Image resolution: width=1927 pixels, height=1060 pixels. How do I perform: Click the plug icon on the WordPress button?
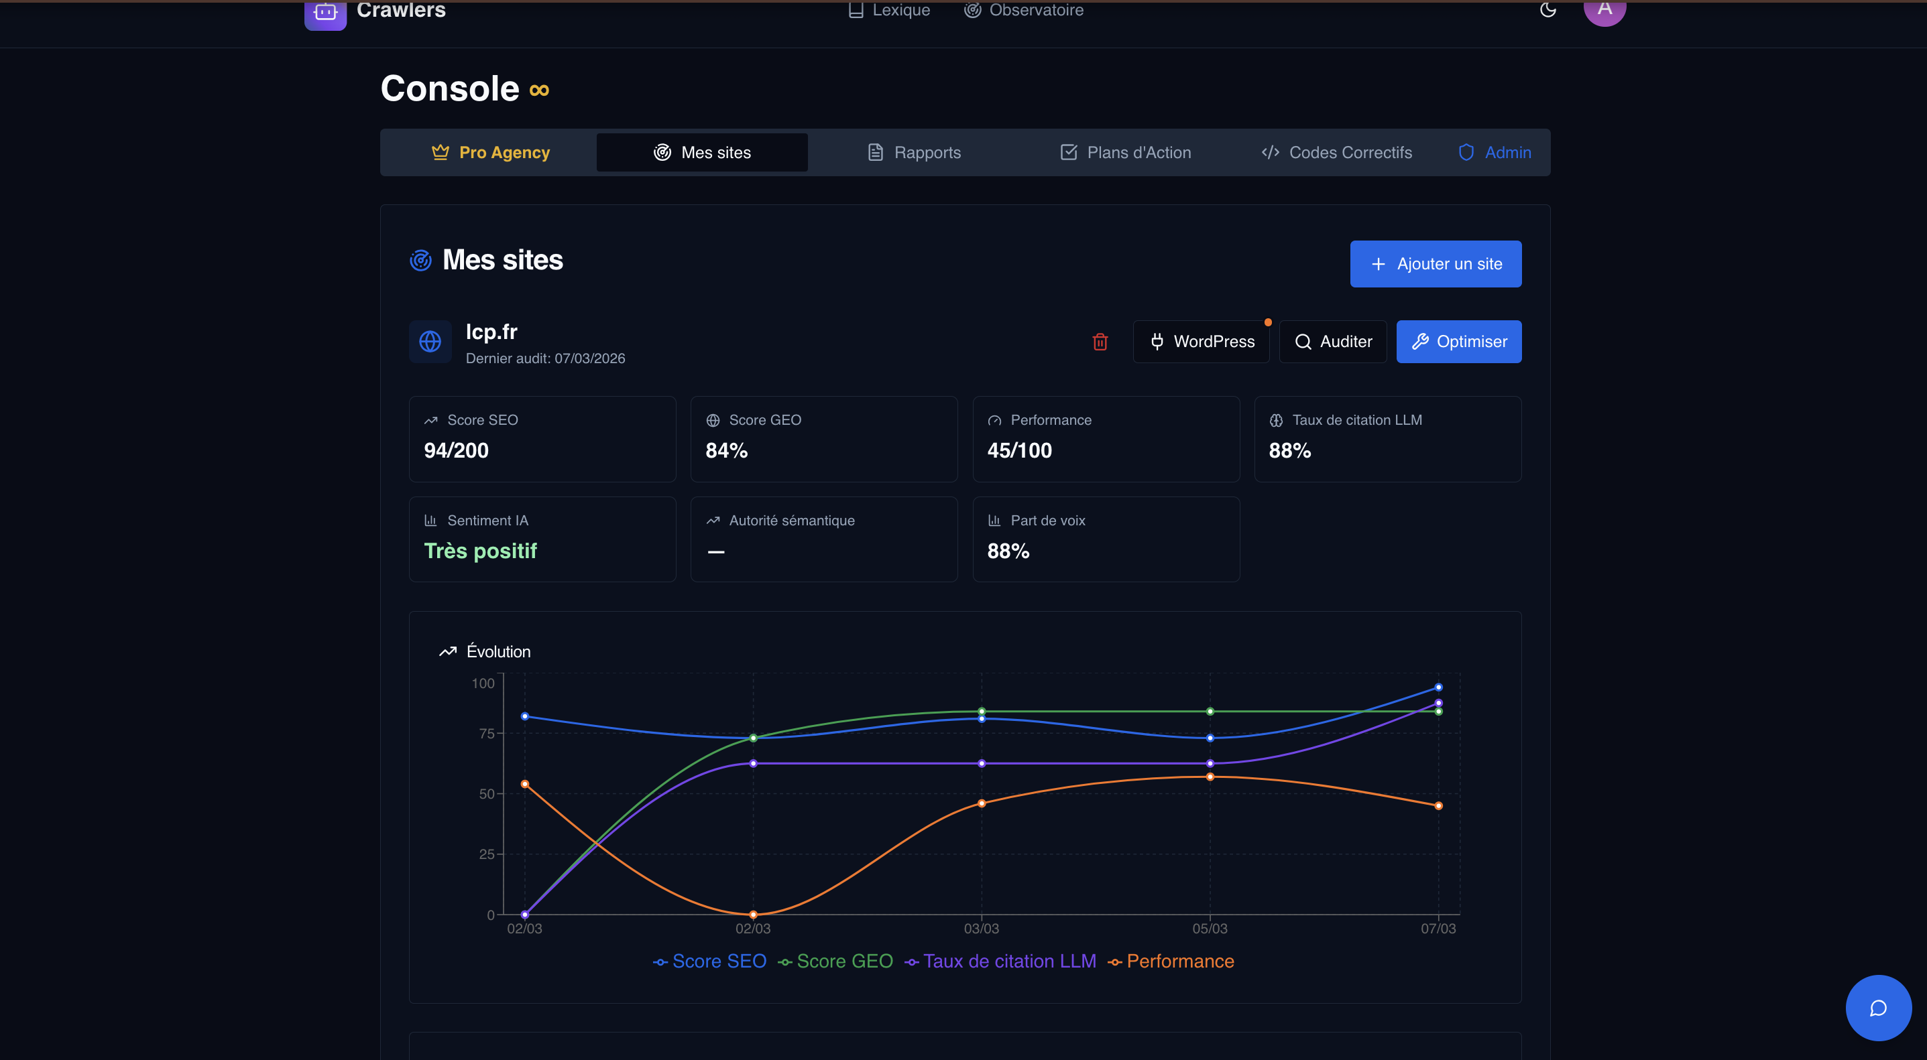(x=1158, y=342)
